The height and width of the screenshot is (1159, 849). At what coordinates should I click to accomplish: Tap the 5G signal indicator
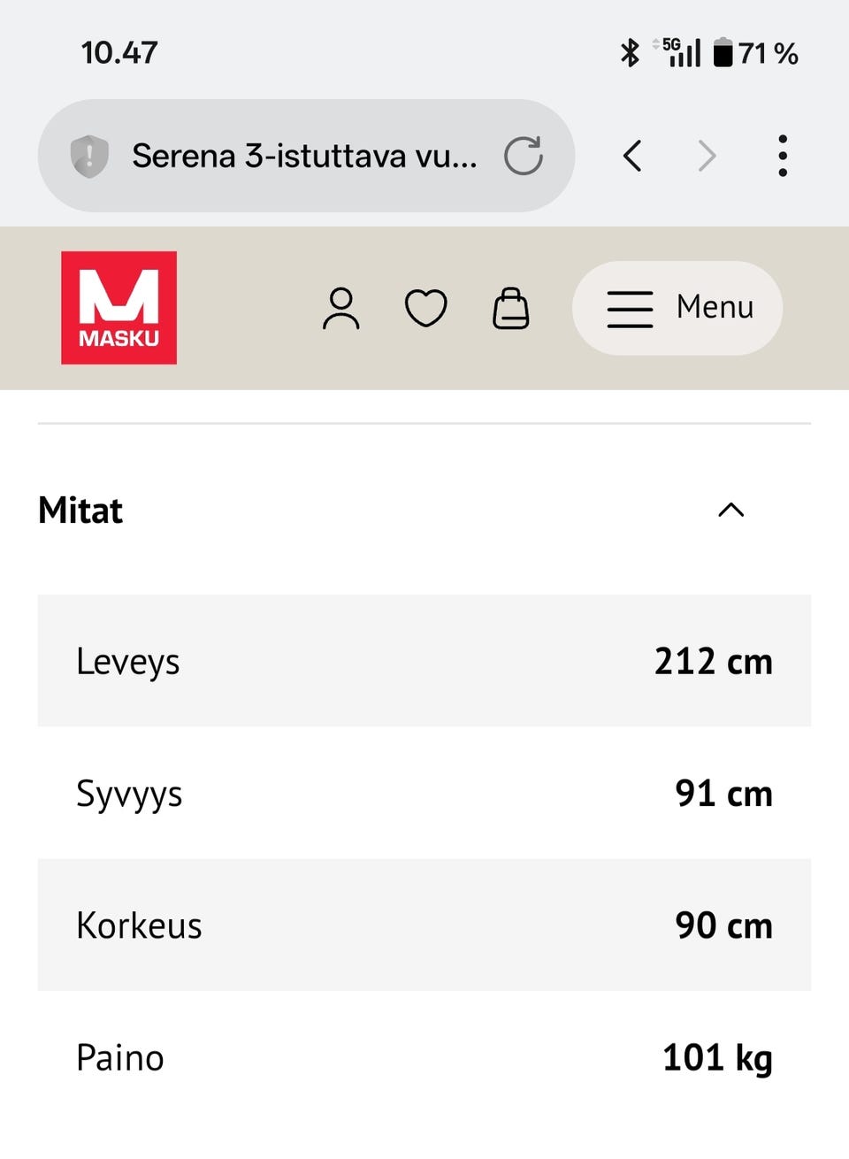(x=677, y=53)
